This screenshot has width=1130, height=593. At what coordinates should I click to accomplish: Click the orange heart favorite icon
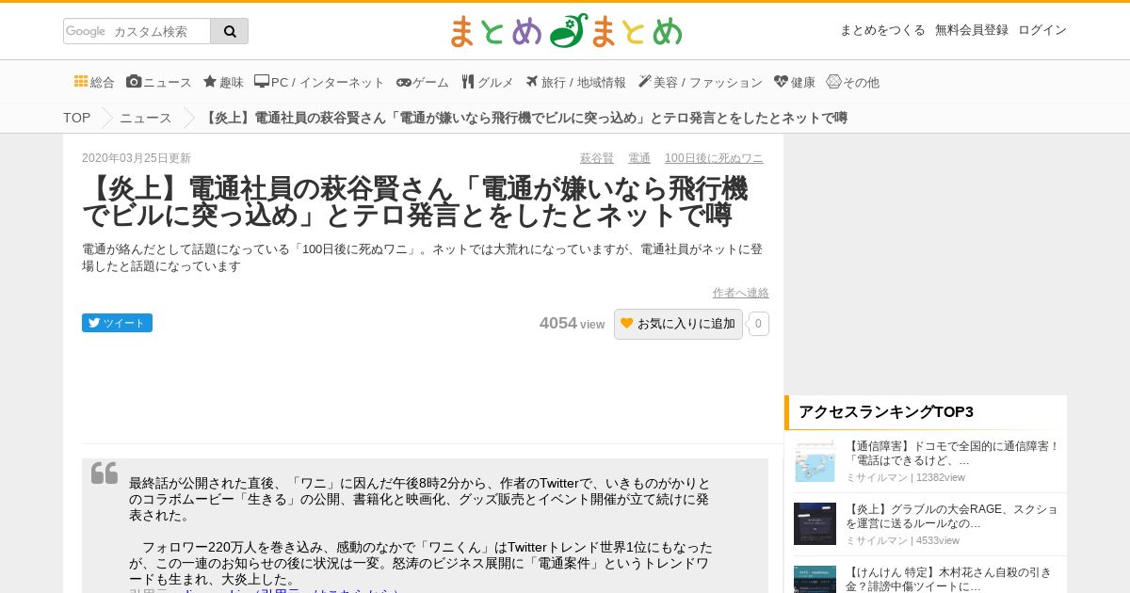(x=627, y=323)
